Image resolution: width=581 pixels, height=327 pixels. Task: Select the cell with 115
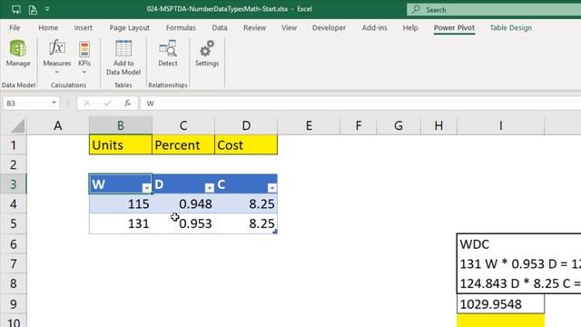[x=121, y=203]
